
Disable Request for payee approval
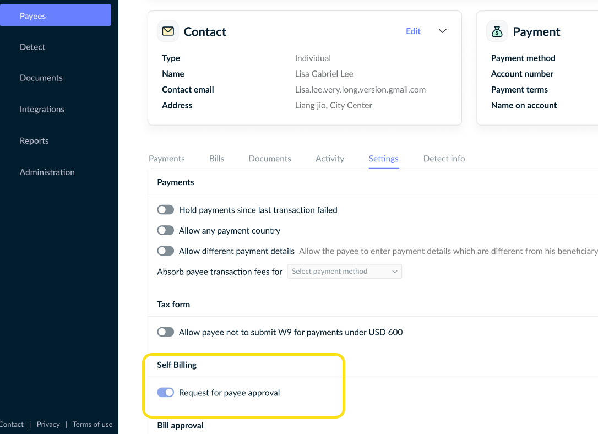(166, 393)
